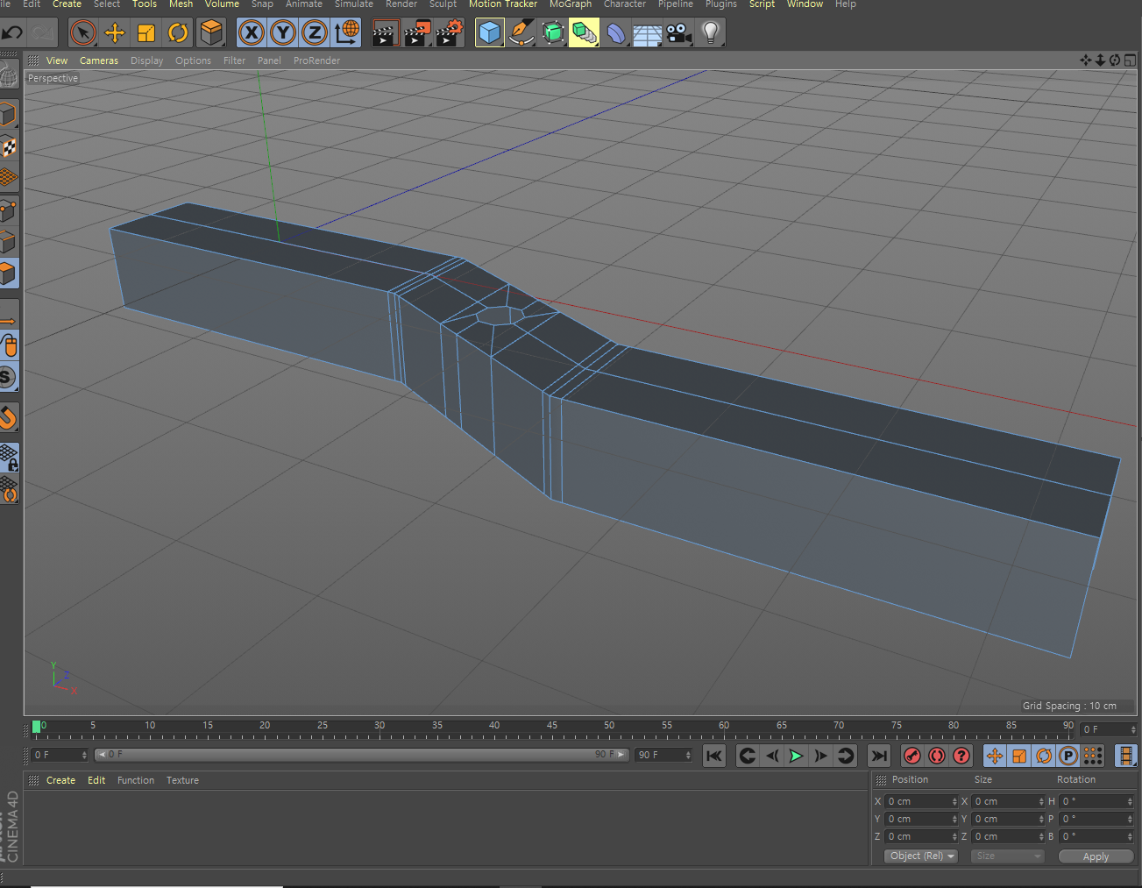The height and width of the screenshot is (888, 1142).
Task: Toggle Enable Snap magnet icon
Action: [x=9, y=417]
